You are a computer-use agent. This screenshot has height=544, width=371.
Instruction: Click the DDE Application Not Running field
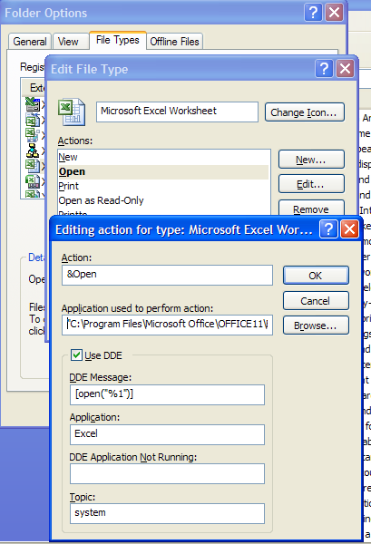[167, 473]
